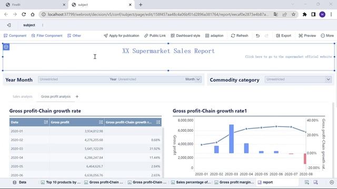Switch to the Sales analysis tab

pyautogui.click(x=22, y=97)
